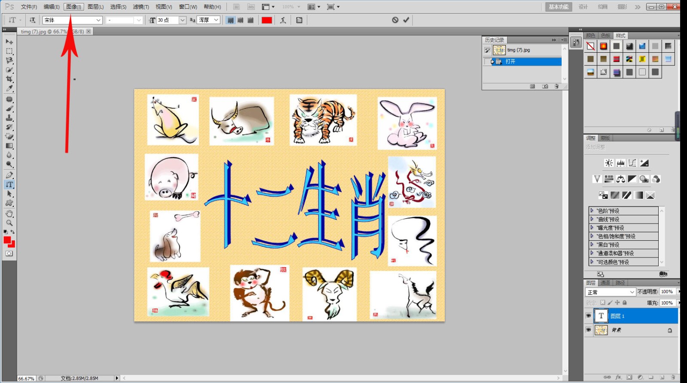Select the Rectangular Marquee tool

9,51
